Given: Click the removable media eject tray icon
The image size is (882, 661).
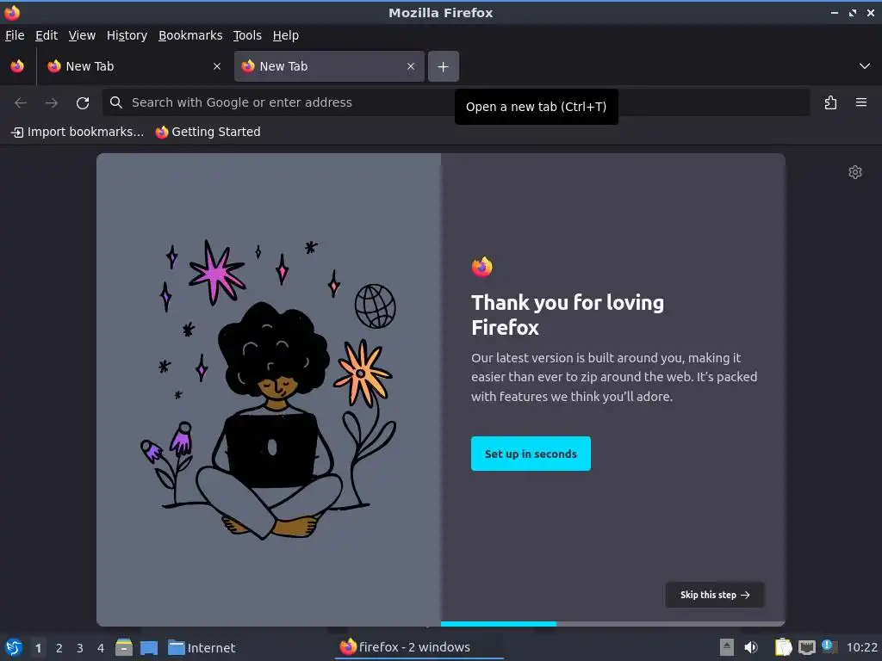Looking at the screenshot, I should [x=727, y=647].
